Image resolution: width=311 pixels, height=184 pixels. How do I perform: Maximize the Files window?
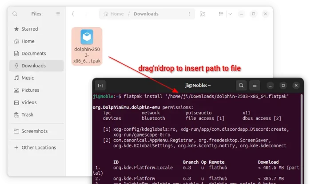[254, 14]
